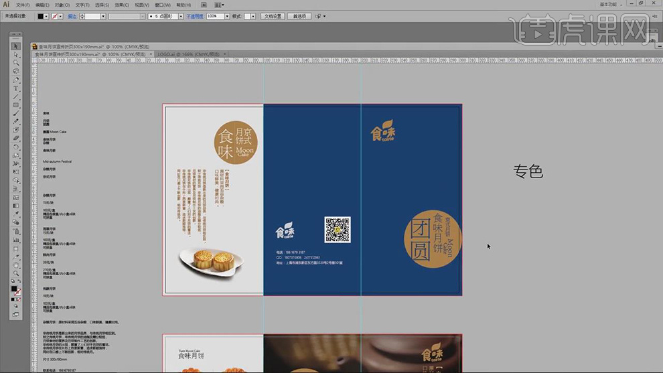
Task: Activate the Scale tool
Action: 15,155
